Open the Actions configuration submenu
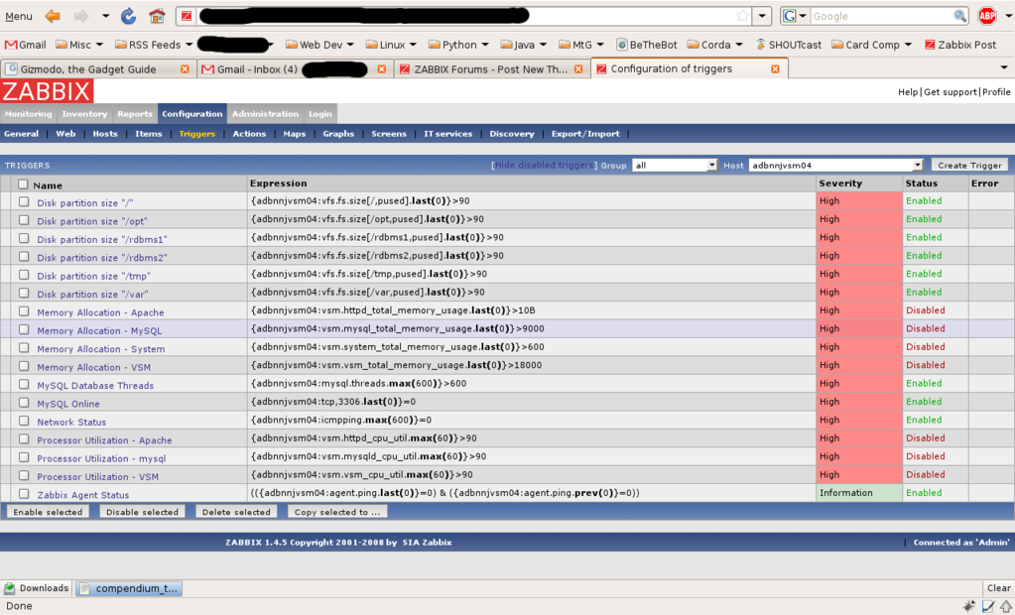The height and width of the screenshot is (615, 1015). click(x=249, y=134)
